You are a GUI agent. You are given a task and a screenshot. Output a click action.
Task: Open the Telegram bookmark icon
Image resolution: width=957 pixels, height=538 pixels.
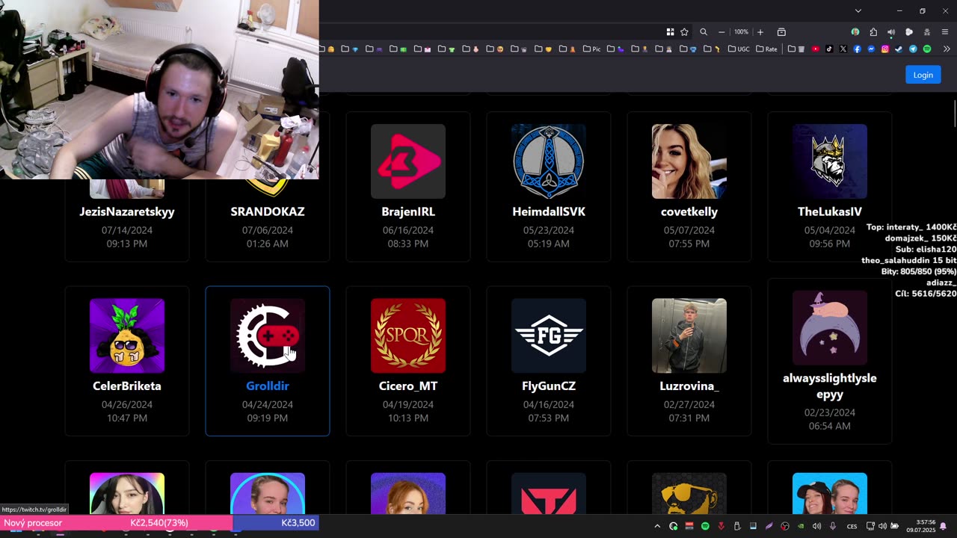pos(913,49)
